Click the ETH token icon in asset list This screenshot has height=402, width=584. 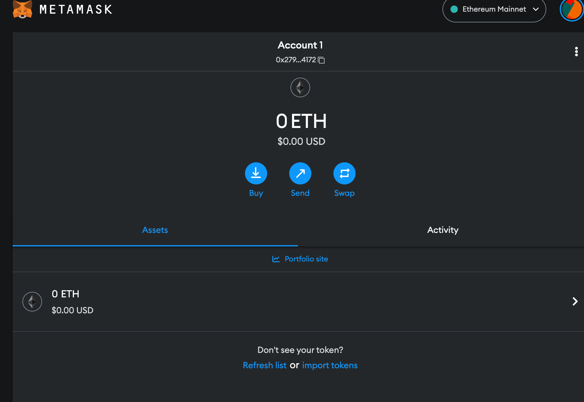(32, 302)
